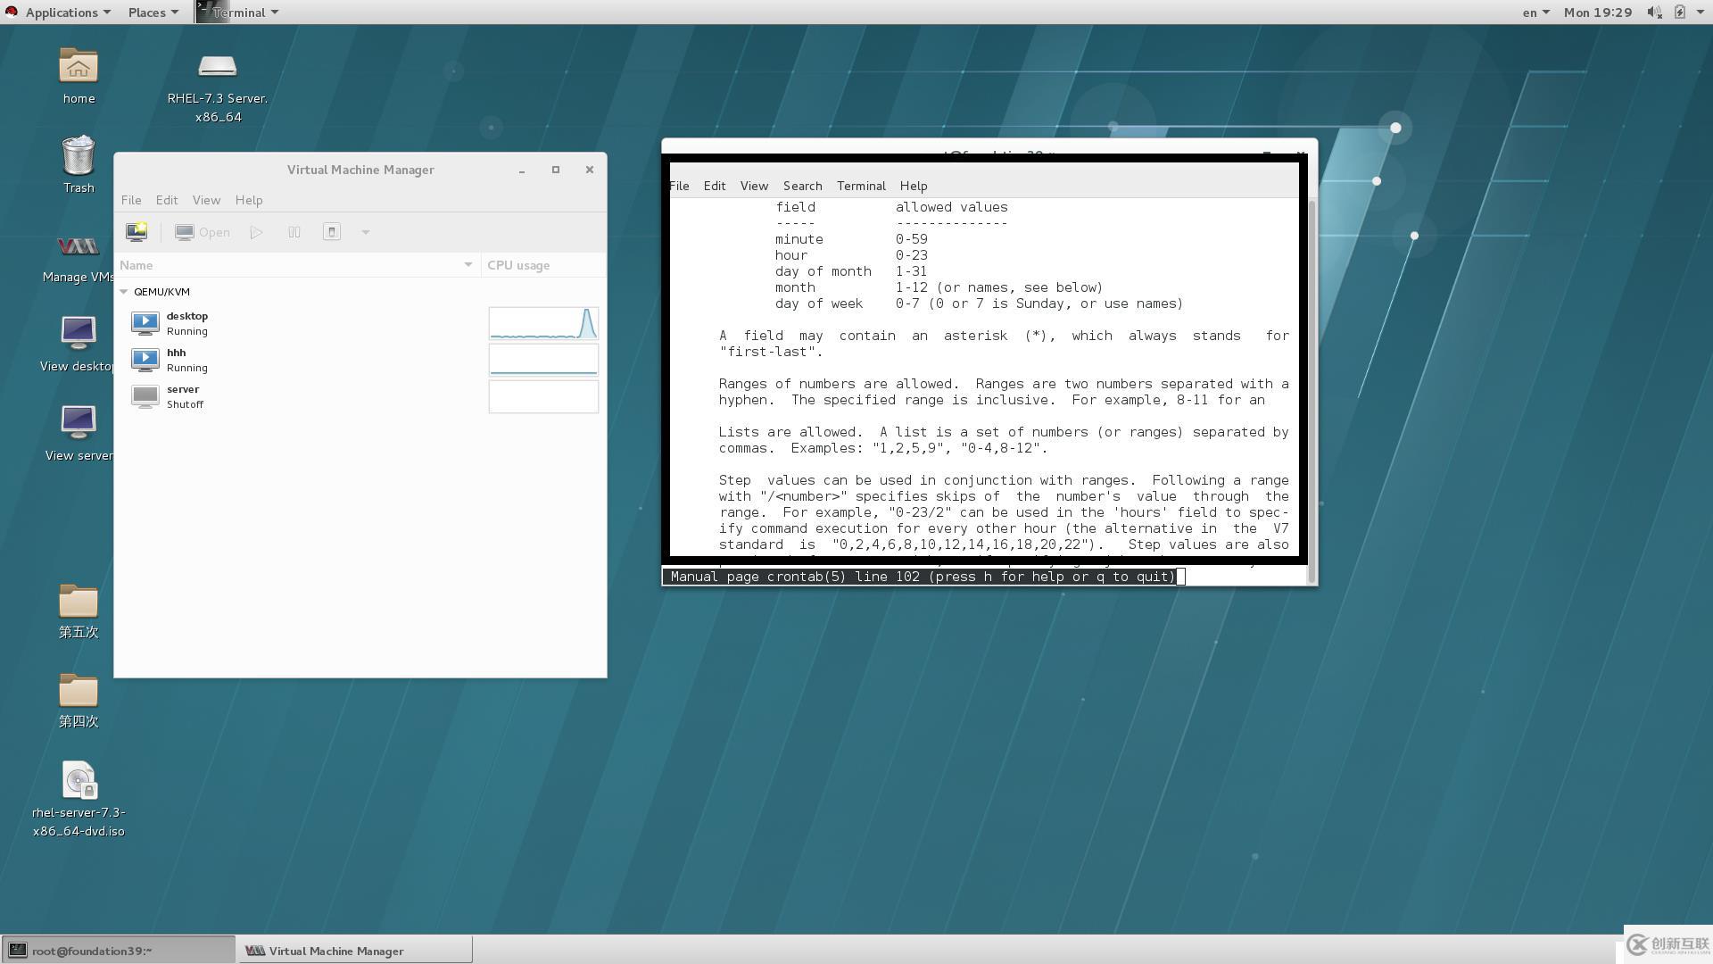1713x964 pixels.
Task: Click the Applications menu in top bar
Action: pos(62,12)
